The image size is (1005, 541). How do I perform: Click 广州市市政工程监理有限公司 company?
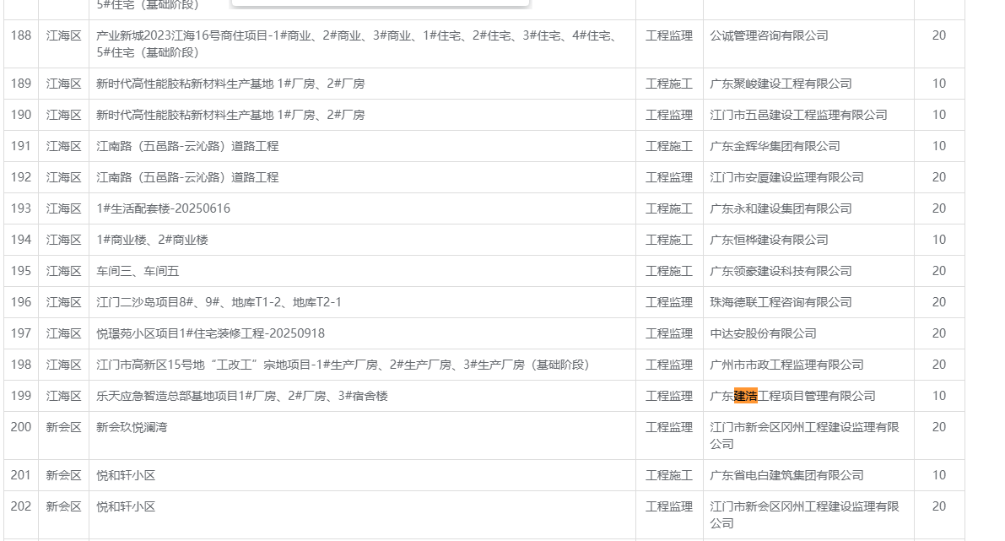point(786,365)
